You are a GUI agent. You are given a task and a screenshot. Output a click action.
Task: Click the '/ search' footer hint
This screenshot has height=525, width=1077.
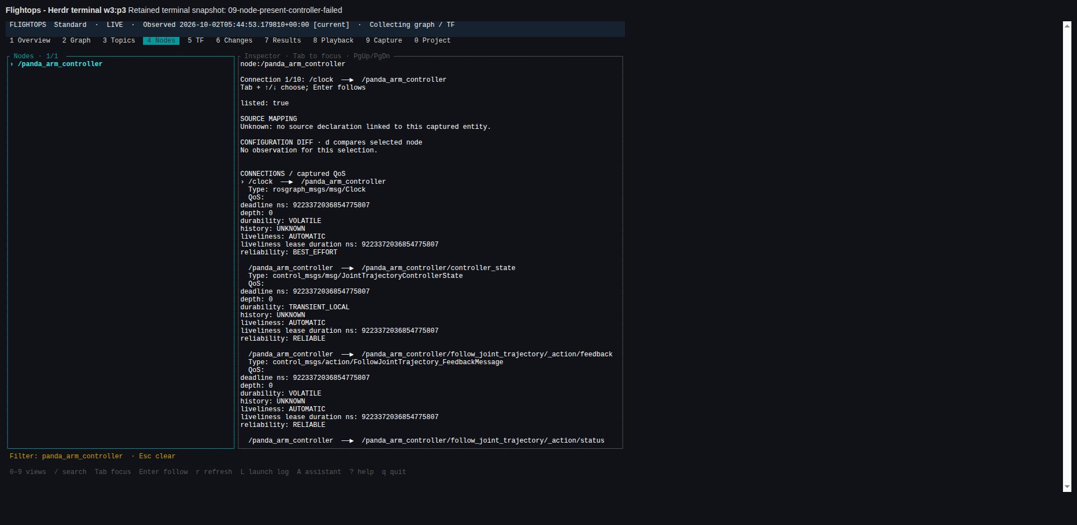coord(70,472)
